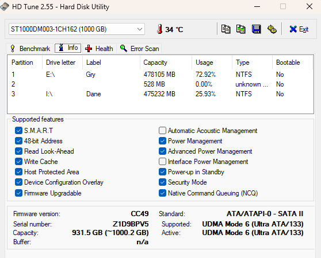Viewport: 321px width, 258px height.
Task: Select the E:\ drive letter cell
Action: click(x=51, y=75)
